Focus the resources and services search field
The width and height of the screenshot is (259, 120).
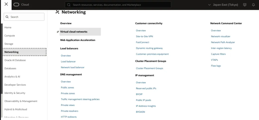coord(118,5)
